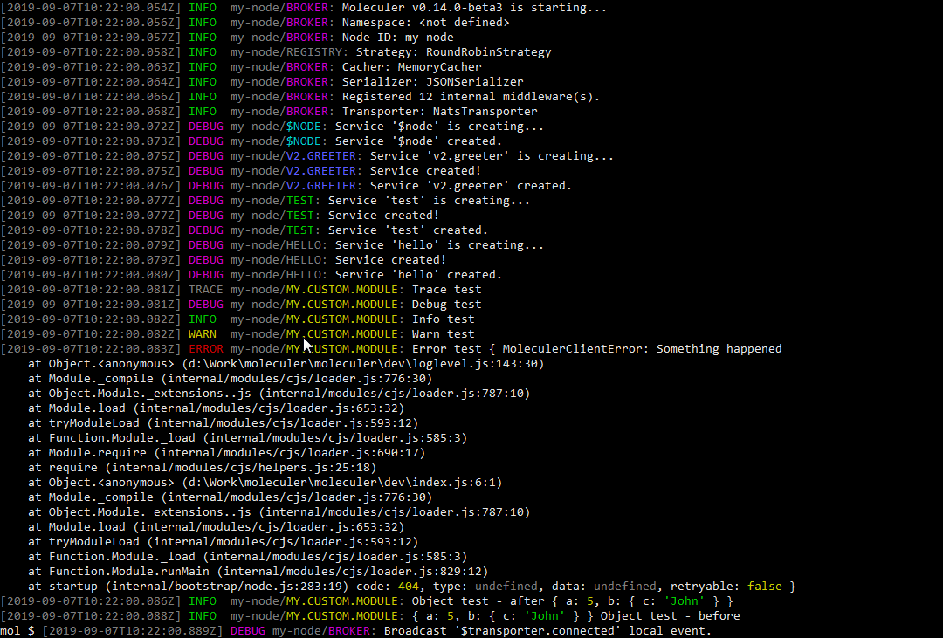Click 'Registered 12 internal middleware(s).' text
Screen dimensions: 943x638
(471, 97)
